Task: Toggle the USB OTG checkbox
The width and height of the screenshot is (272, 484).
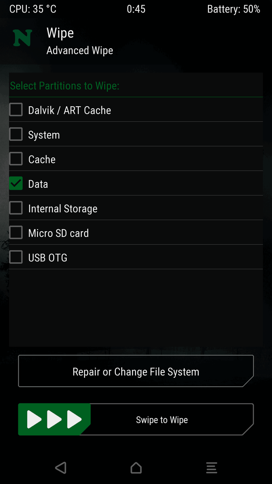Action: [16, 257]
